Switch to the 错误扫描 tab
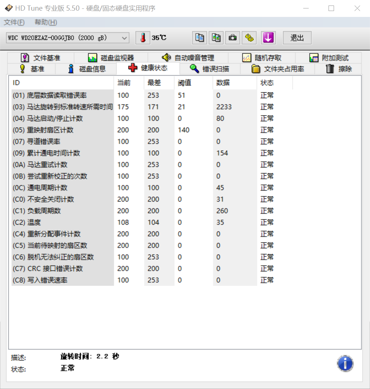Image resolution: width=370 pixels, height=389 pixels. (210, 69)
